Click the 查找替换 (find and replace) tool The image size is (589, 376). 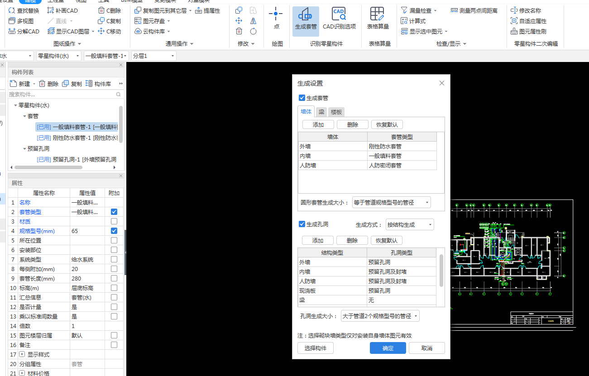coord(24,10)
